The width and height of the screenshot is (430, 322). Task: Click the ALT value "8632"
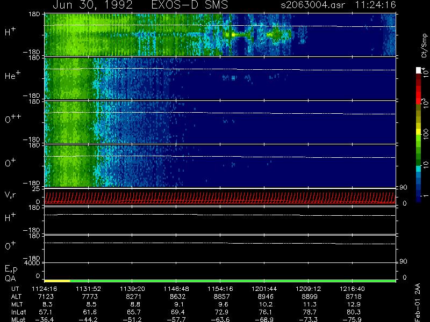tap(178, 297)
